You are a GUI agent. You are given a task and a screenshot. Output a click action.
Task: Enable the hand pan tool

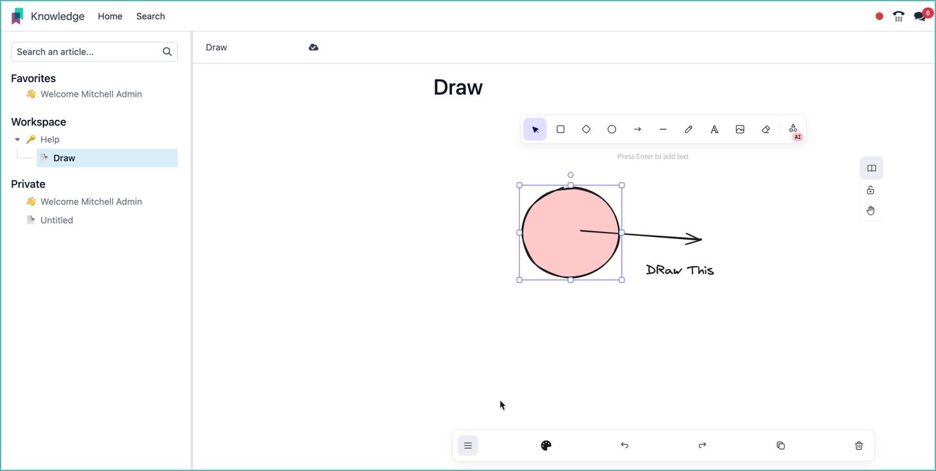coord(870,210)
